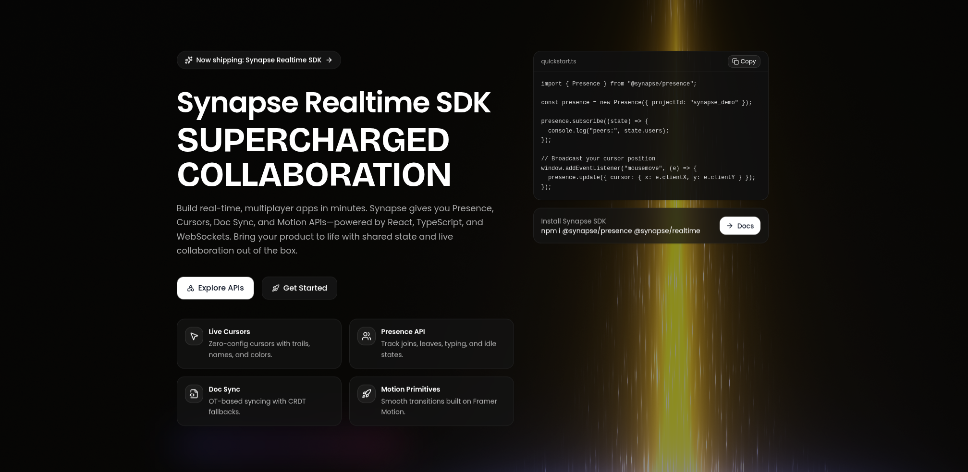Click the rocket icon on Get Started
Viewport: 968px width, 472px height.
[276, 288]
